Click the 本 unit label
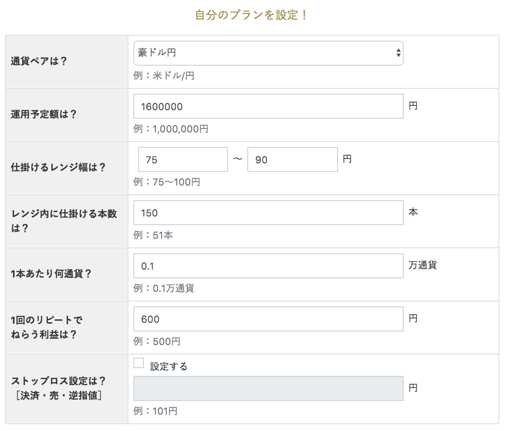 [x=413, y=212]
